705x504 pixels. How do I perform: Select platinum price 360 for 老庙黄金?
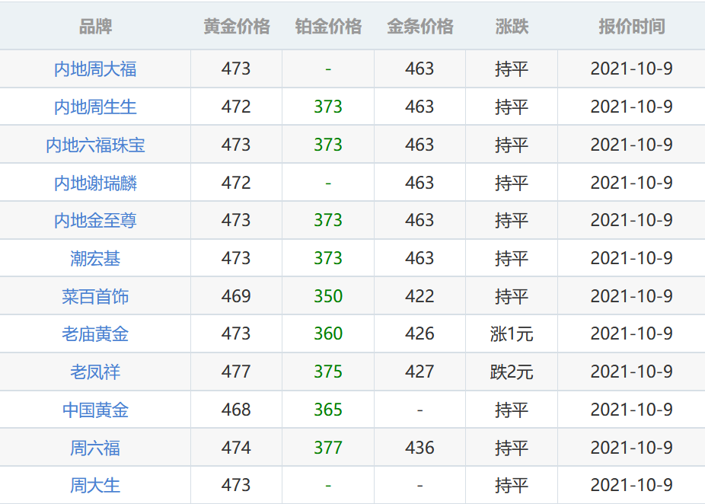pyautogui.click(x=328, y=333)
